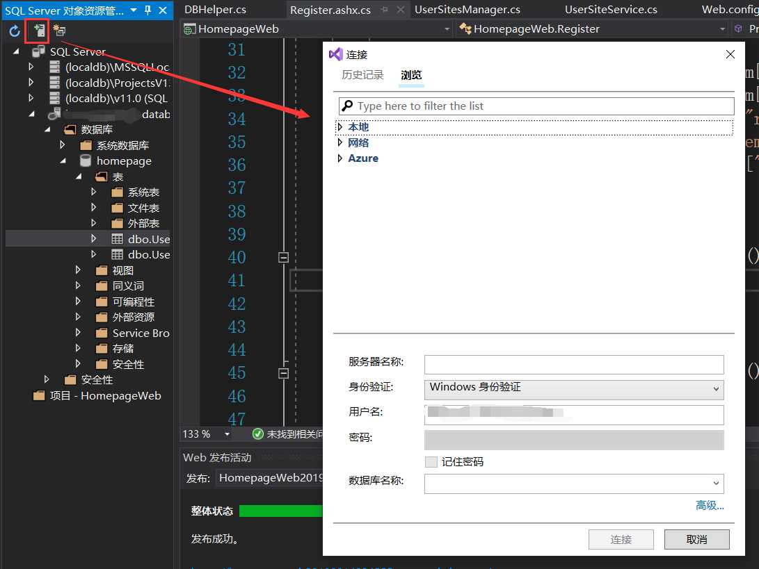759x569 pixels.
Task: Switch to the Register.ashx.cs tab
Action: 330,10
